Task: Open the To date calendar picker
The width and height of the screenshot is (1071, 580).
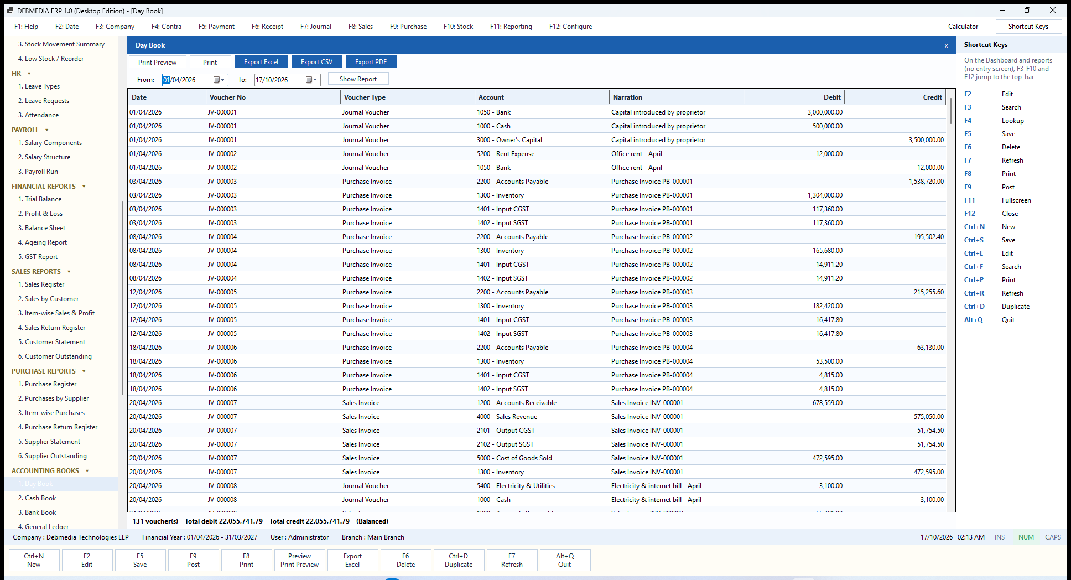Action: [x=312, y=80]
